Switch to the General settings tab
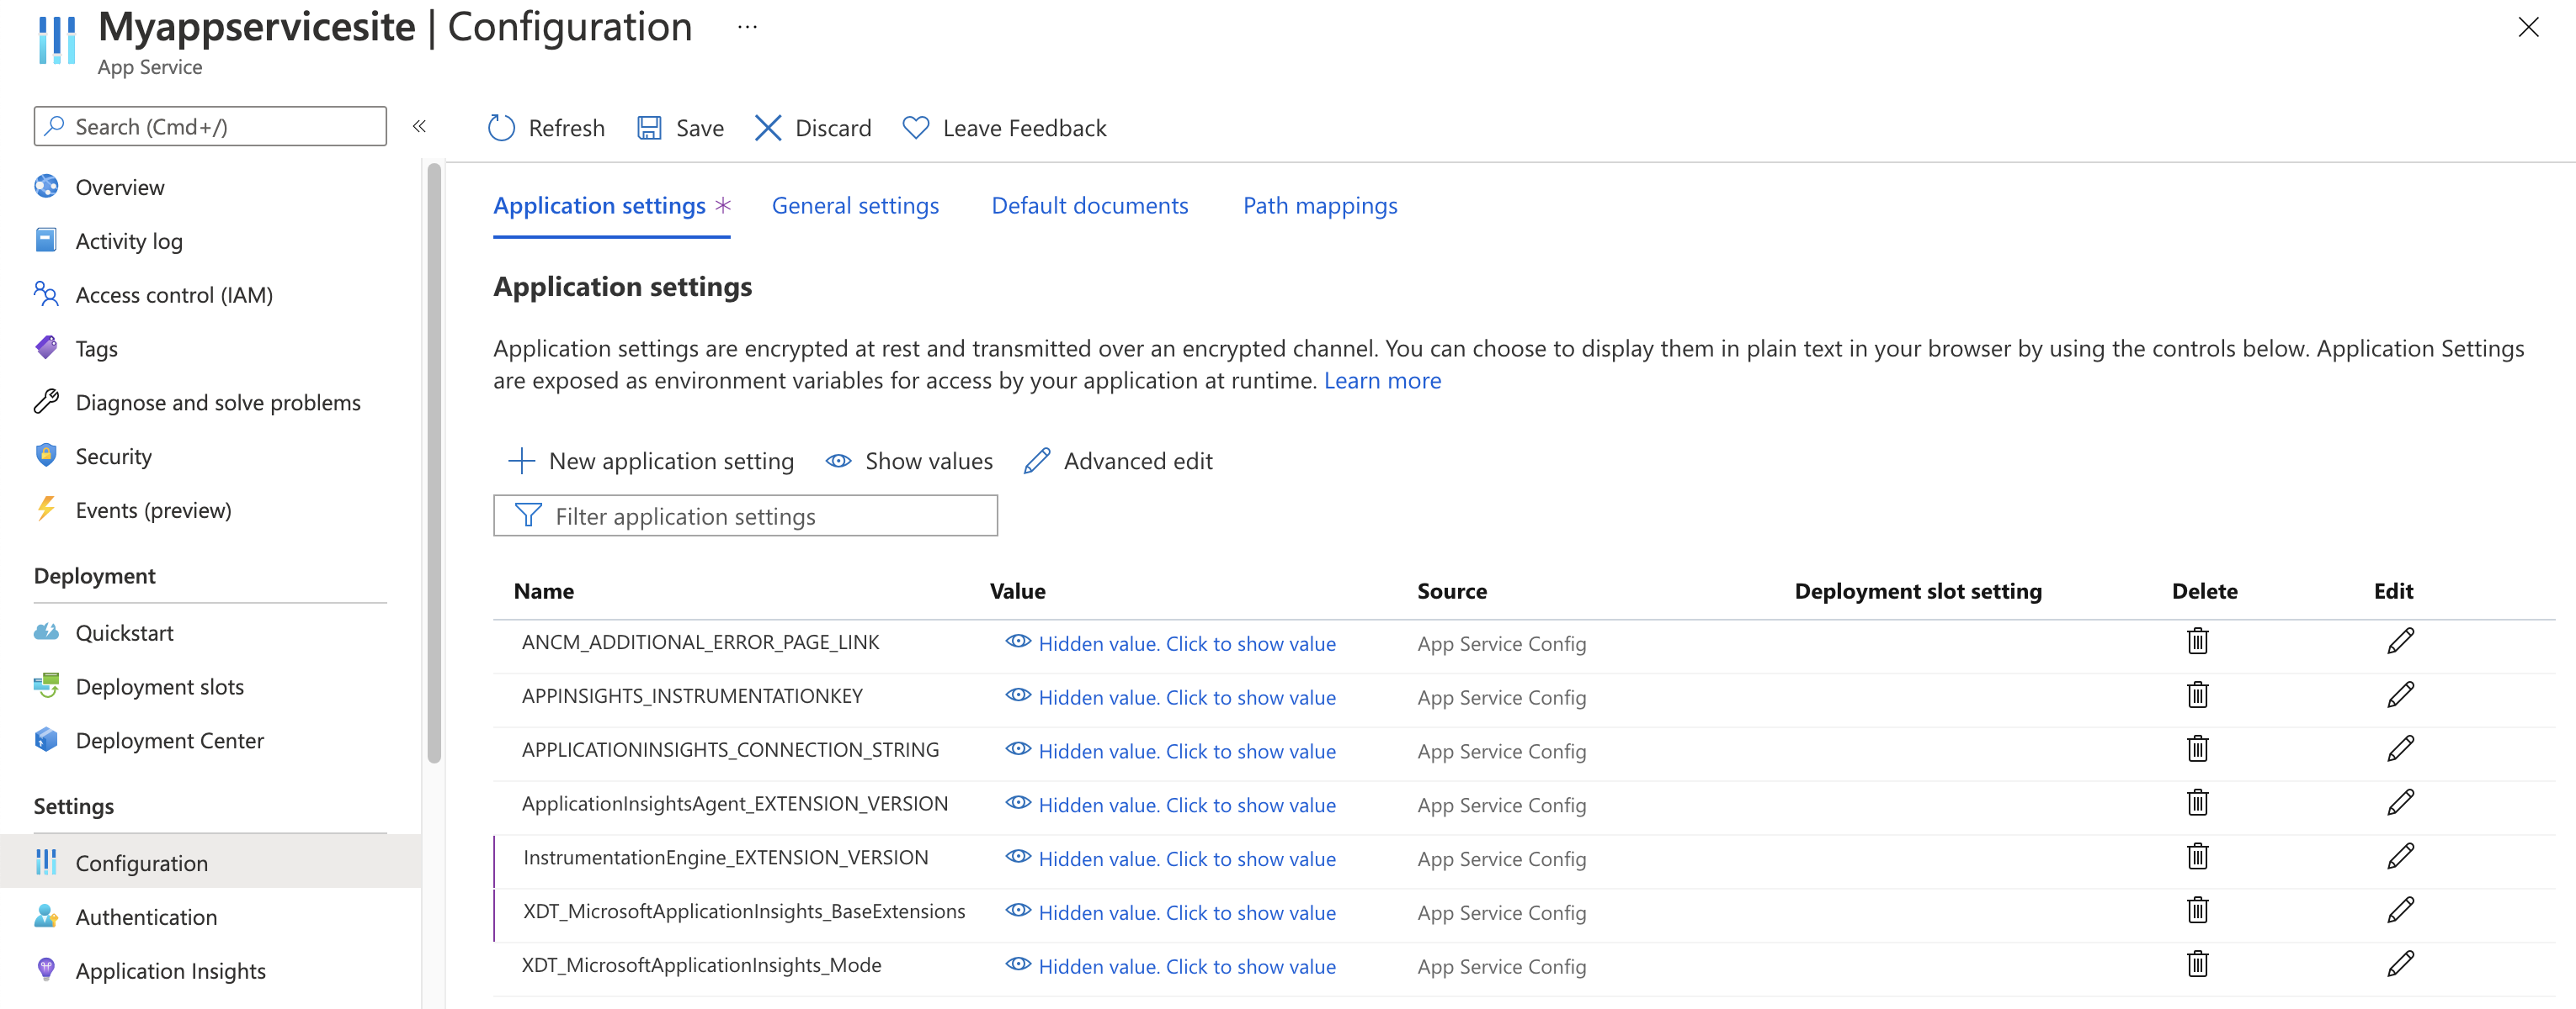This screenshot has width=2576, height=1009. coord(856,205)
